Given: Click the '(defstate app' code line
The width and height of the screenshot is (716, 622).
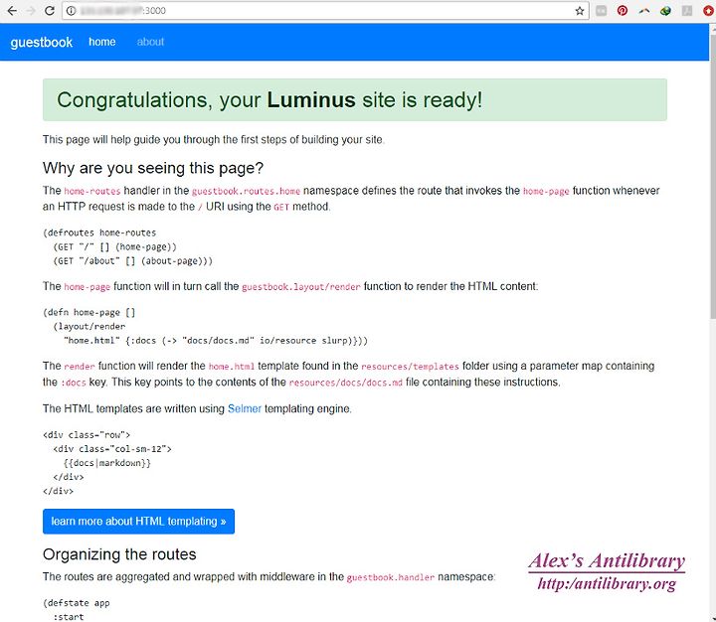Looking at the screenshot, I should tap(77, 603).
